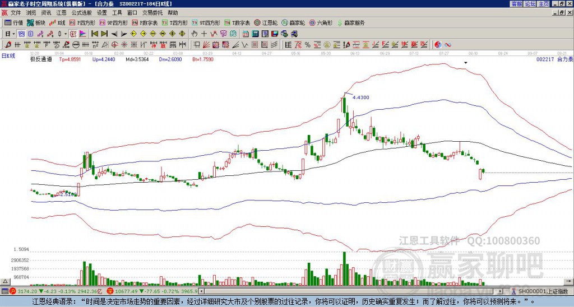Jump to last bar icon
This screenshot has width=574, height=307.
coord(104,34)
